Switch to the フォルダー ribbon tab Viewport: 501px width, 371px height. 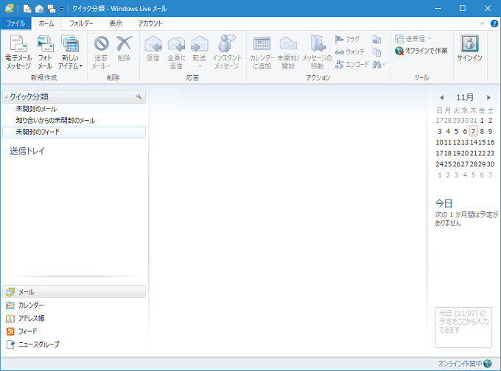(x=82, y=24)
